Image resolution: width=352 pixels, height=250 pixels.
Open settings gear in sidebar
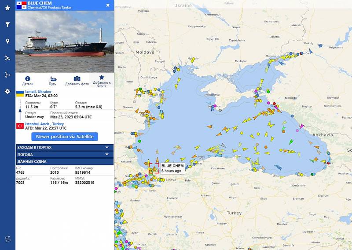[7, 91]
